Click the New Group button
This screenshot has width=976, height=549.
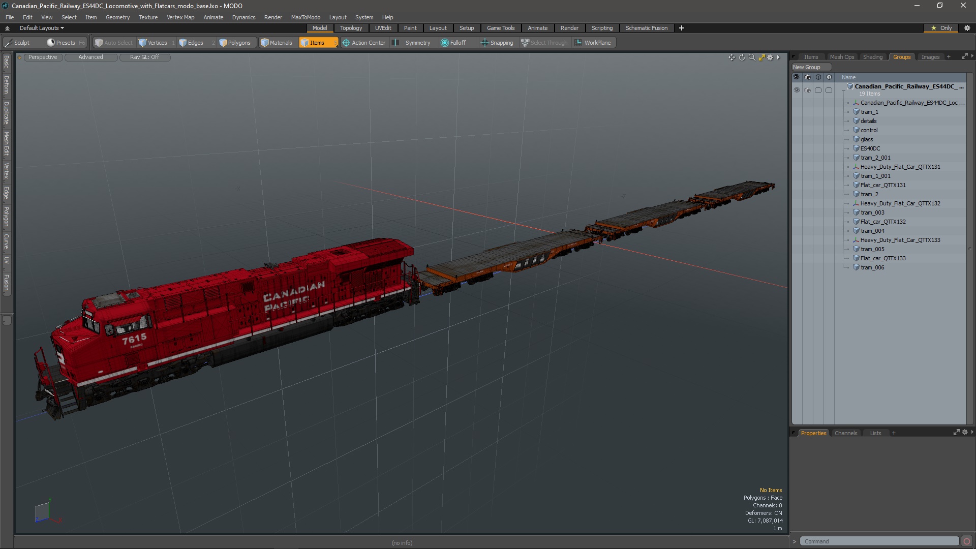811,67
